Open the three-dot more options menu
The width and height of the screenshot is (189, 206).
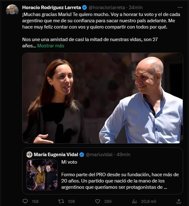pos(180,7)
